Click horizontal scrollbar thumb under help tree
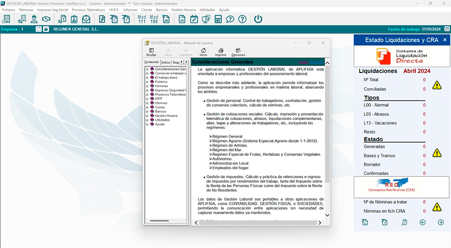451x248 pixels. (159, 221)
